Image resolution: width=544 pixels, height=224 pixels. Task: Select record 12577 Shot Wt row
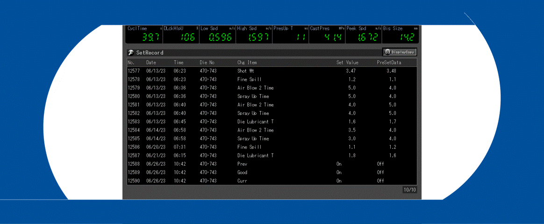[271, 71]
